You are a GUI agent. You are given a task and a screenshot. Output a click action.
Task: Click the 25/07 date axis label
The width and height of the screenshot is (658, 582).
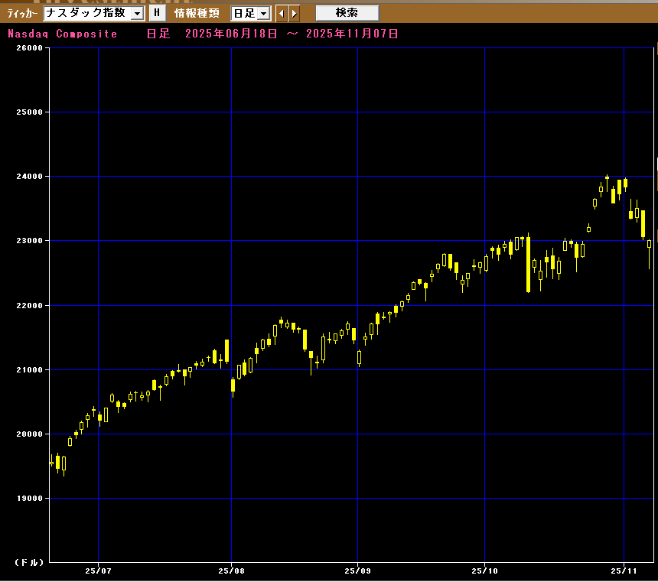98,571
